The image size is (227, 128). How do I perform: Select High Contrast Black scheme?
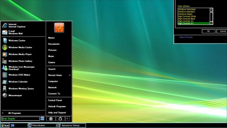[194, 19]
